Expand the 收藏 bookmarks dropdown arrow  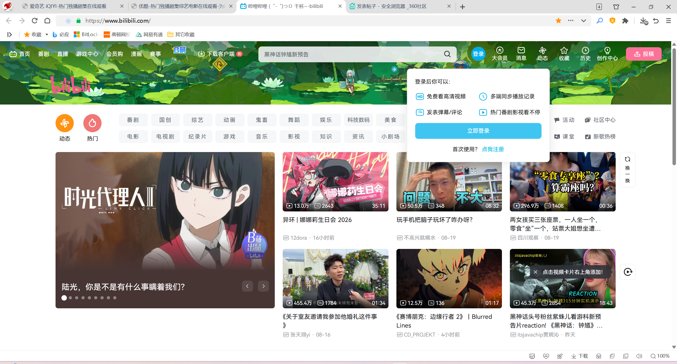tap(47, 35)
